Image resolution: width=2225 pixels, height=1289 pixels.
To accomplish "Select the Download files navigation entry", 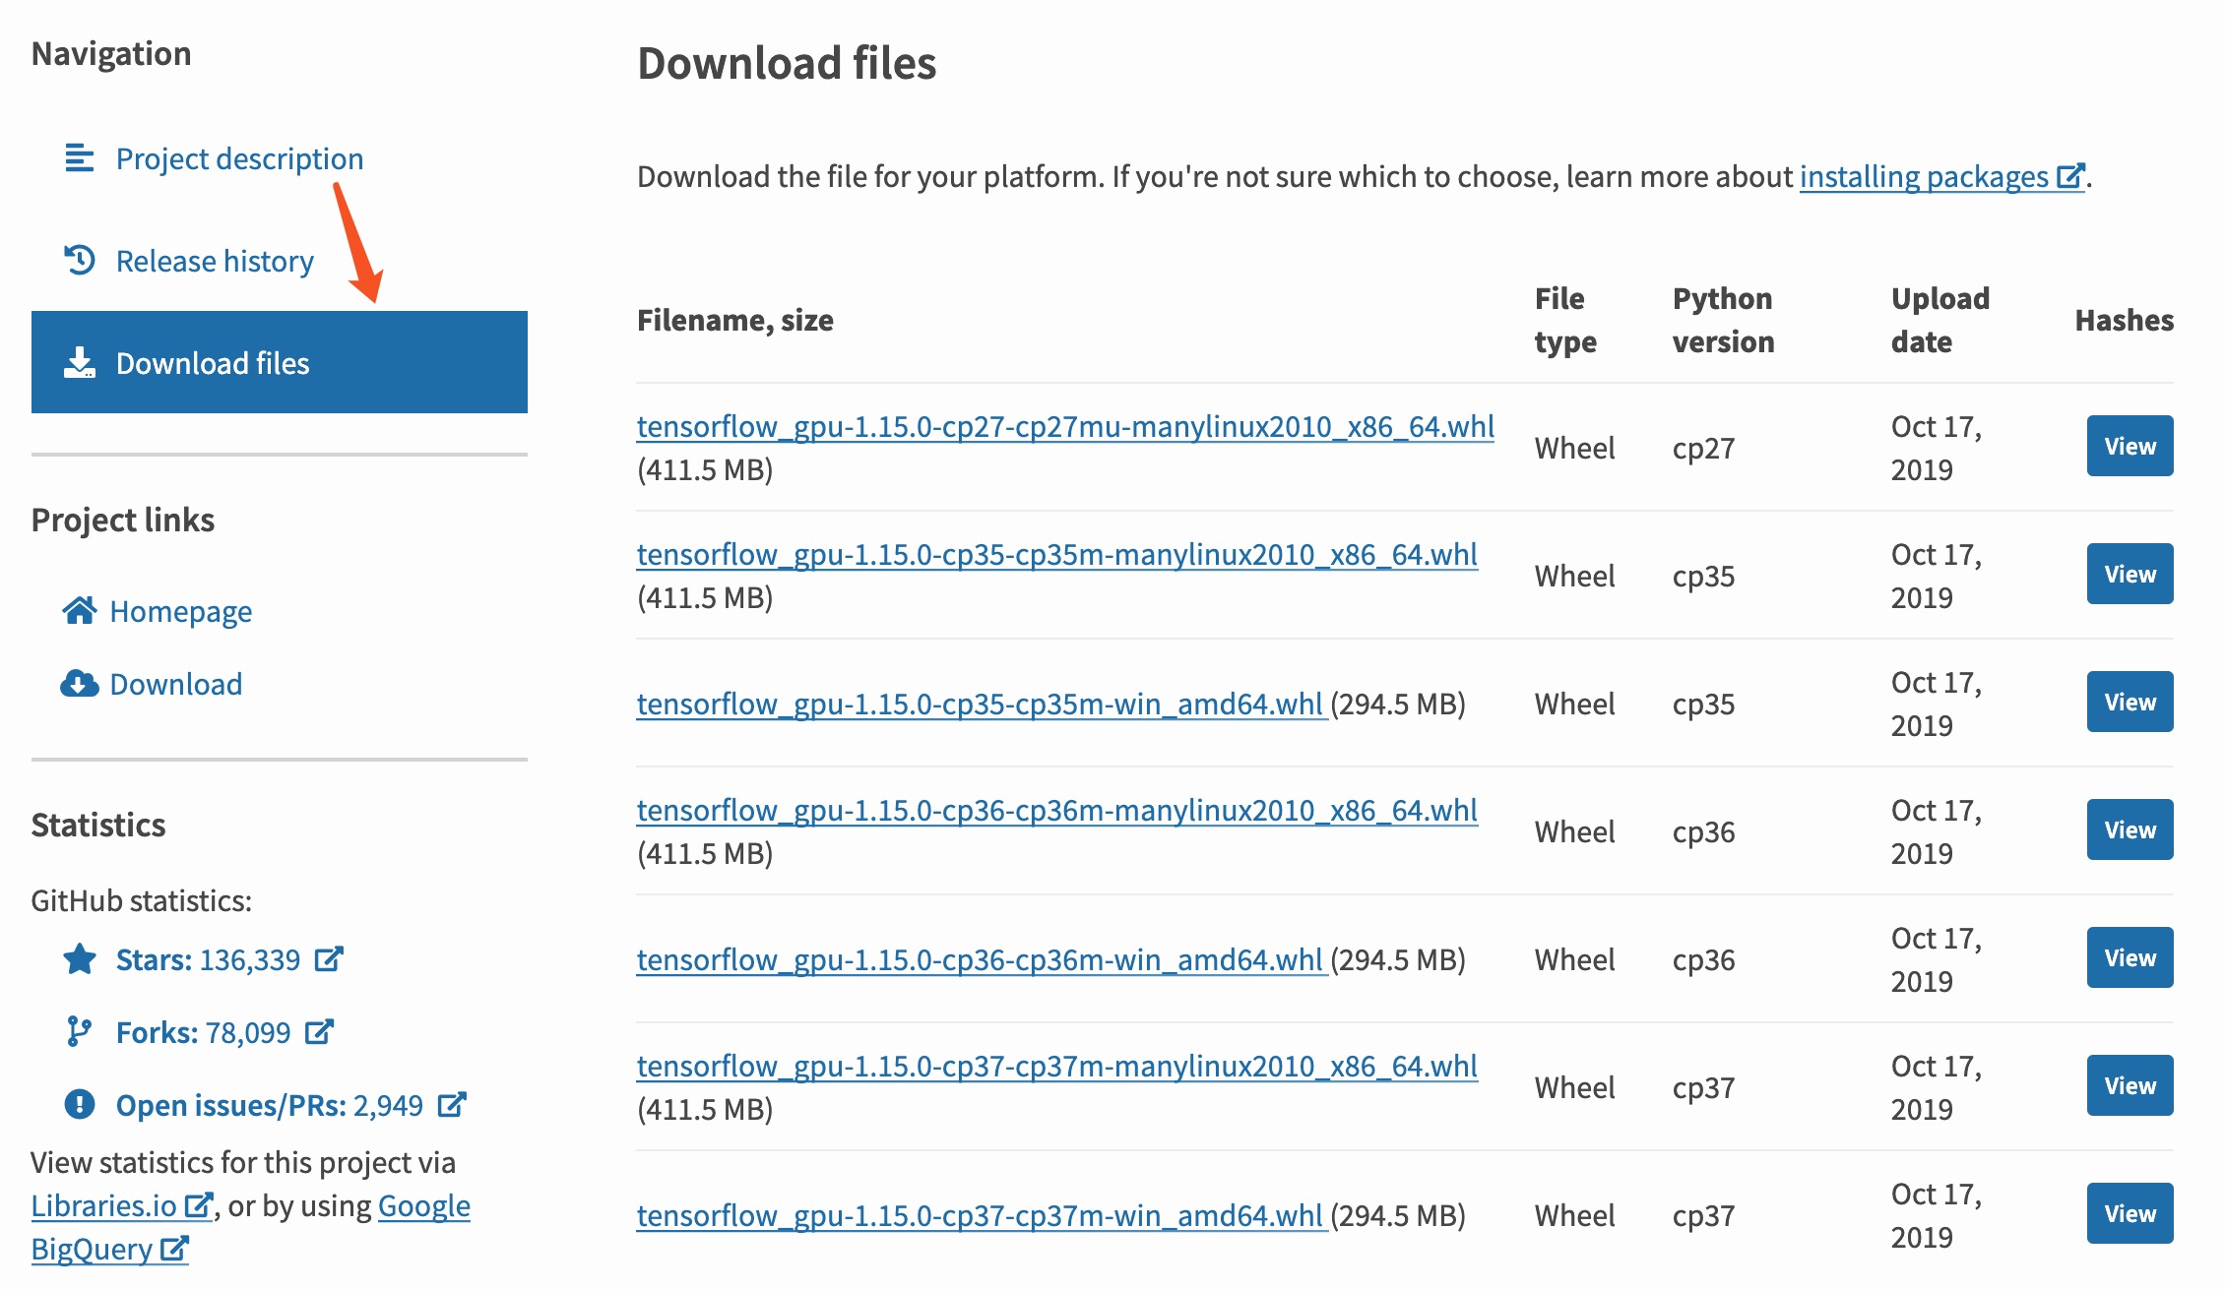I will [213, 363].
